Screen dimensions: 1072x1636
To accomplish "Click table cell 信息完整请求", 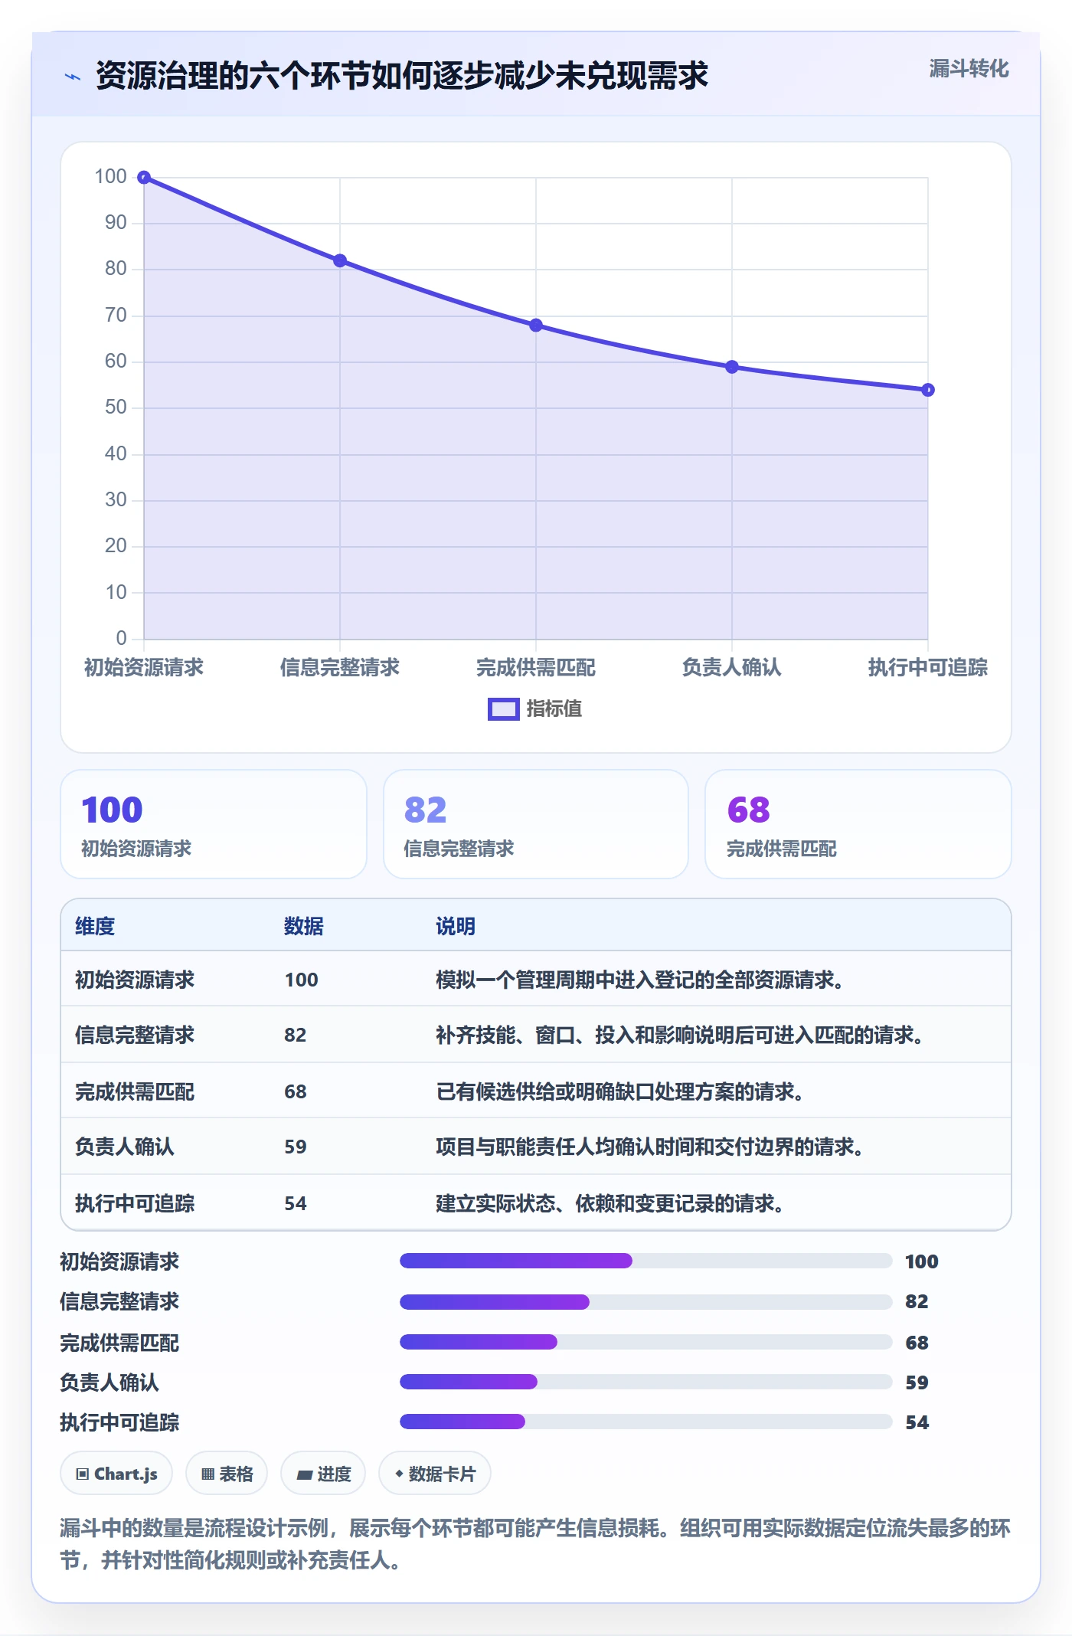I will click(135, 1035).
